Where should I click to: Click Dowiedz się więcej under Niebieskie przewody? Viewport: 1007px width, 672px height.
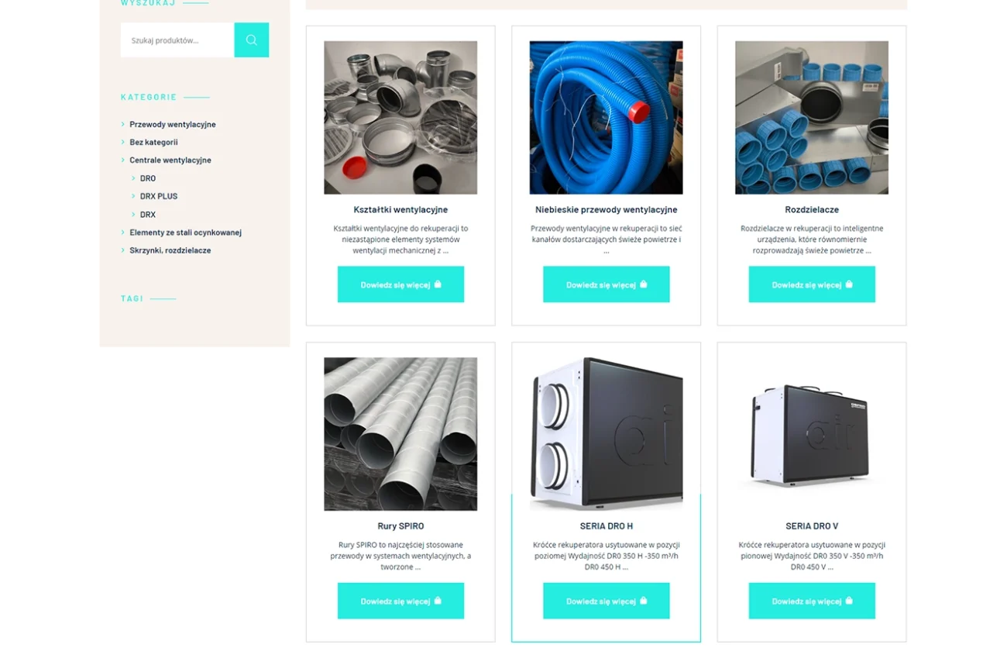(x=606, y=284)
